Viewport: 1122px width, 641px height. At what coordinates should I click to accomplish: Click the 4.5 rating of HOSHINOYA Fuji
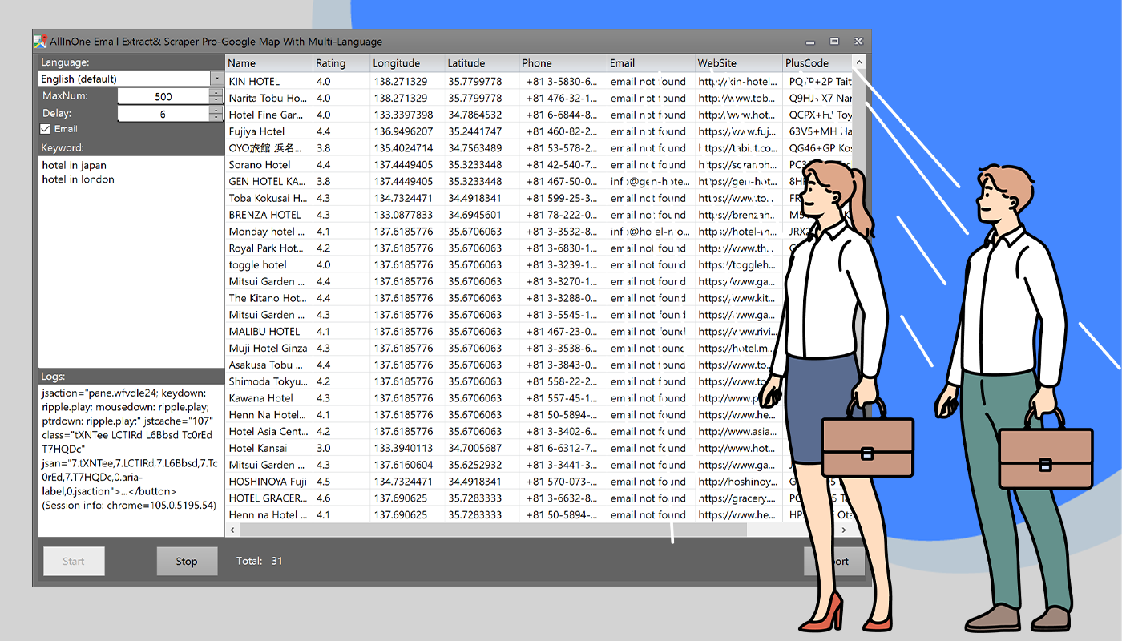coord(323,482)
